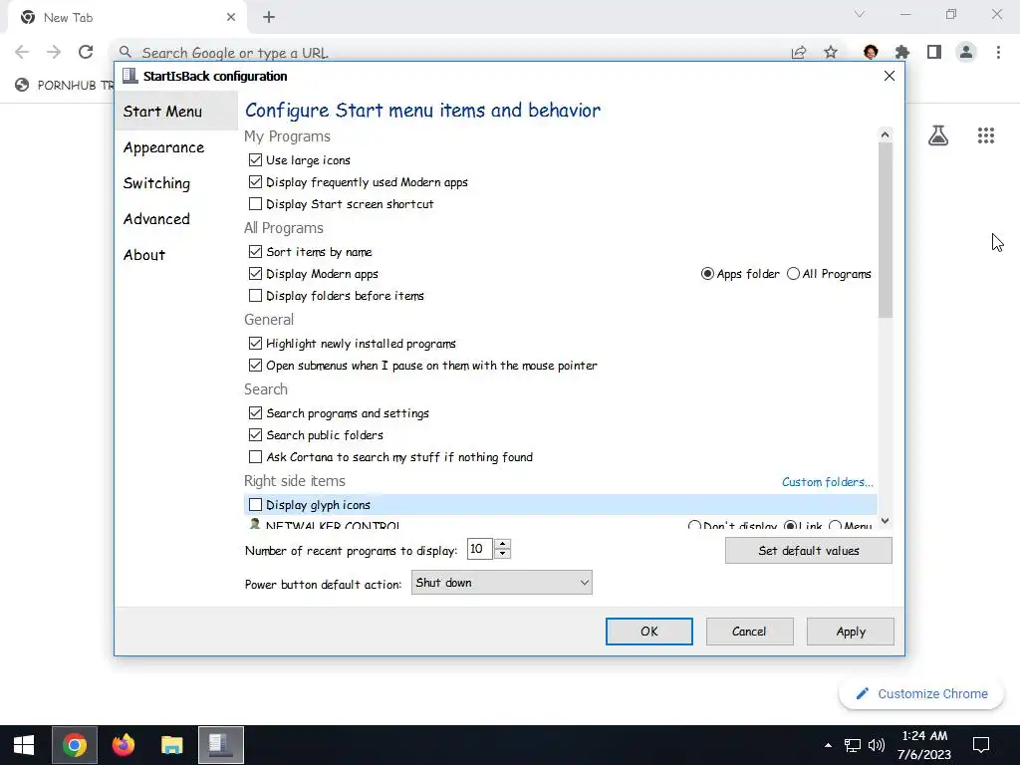Open the Google apps grid icon
This screenshot has width=1020, height=765.
tap(985, 135)
